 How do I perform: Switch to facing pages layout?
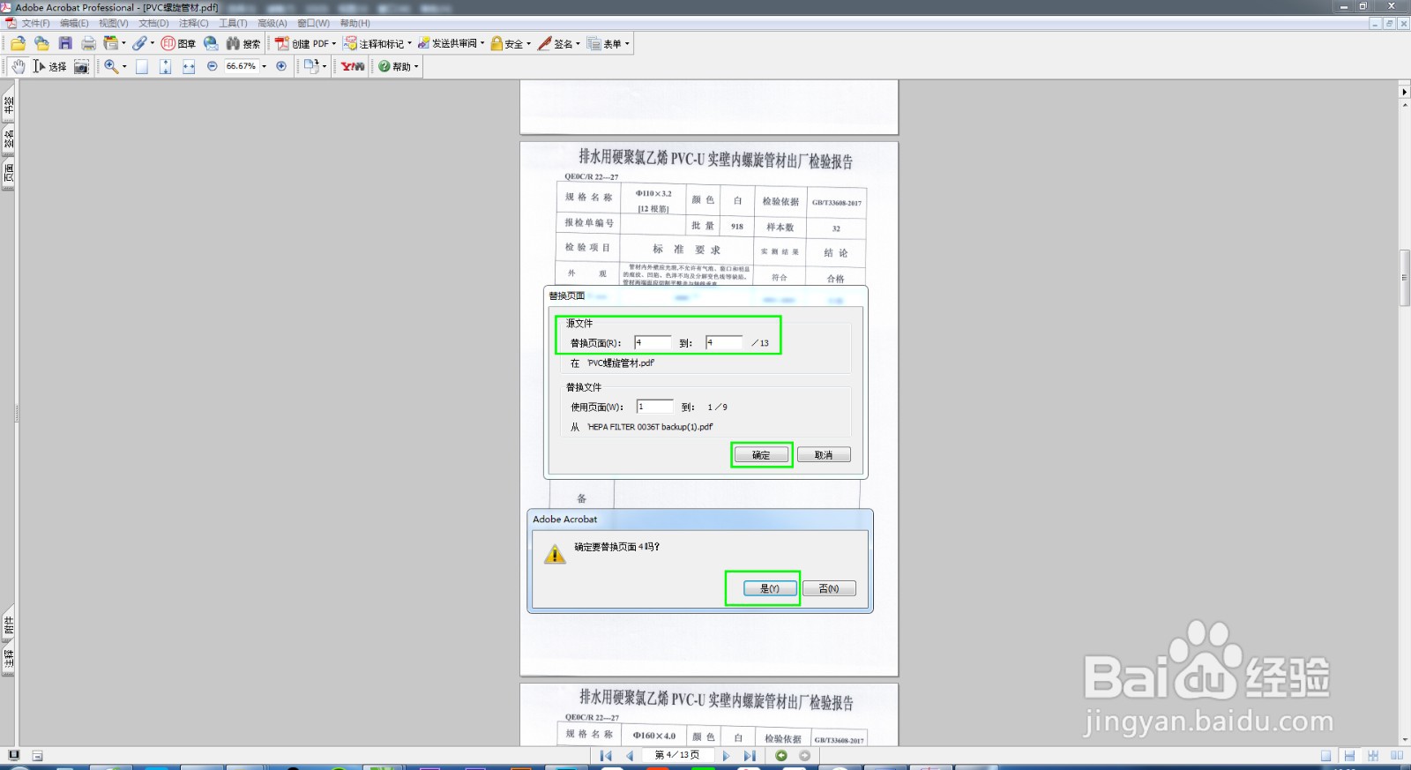tap(1397, 756)
